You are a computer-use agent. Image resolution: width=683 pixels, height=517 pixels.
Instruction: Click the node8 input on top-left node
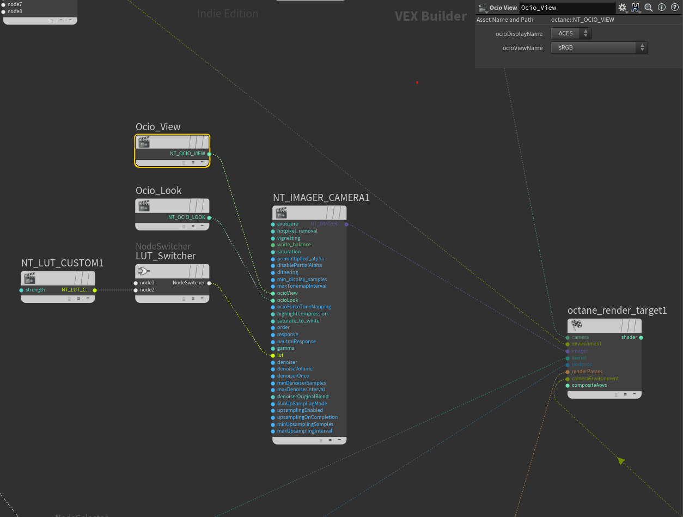tap(4, 11)
